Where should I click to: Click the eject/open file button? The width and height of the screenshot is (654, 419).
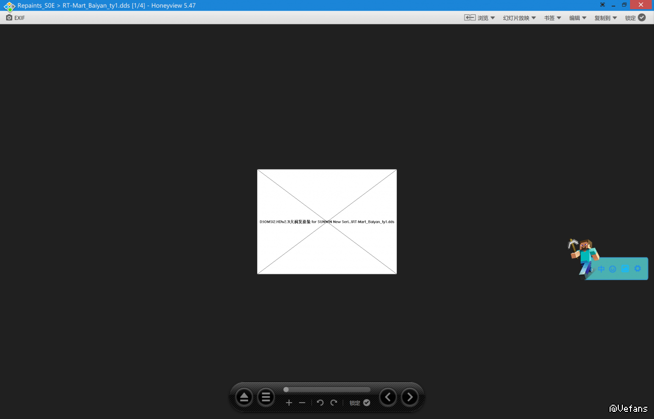[244, 397]
